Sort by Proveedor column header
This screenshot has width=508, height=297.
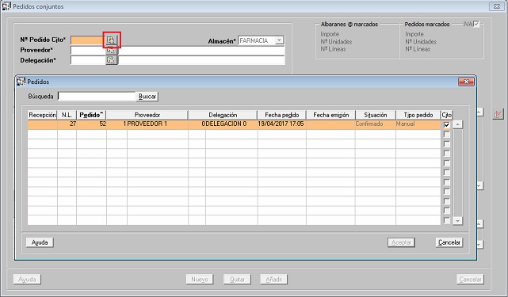(147, 115)
